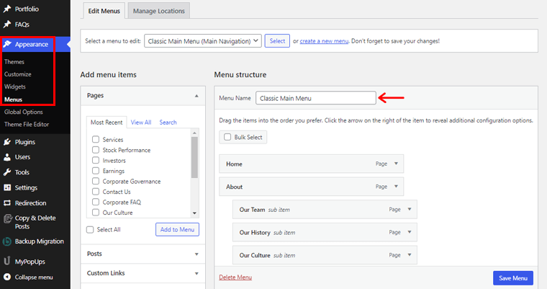Screen dimensions: 547x289
Task: Click the Collapse menu arrow icon
Action: [x=7, y=277]
